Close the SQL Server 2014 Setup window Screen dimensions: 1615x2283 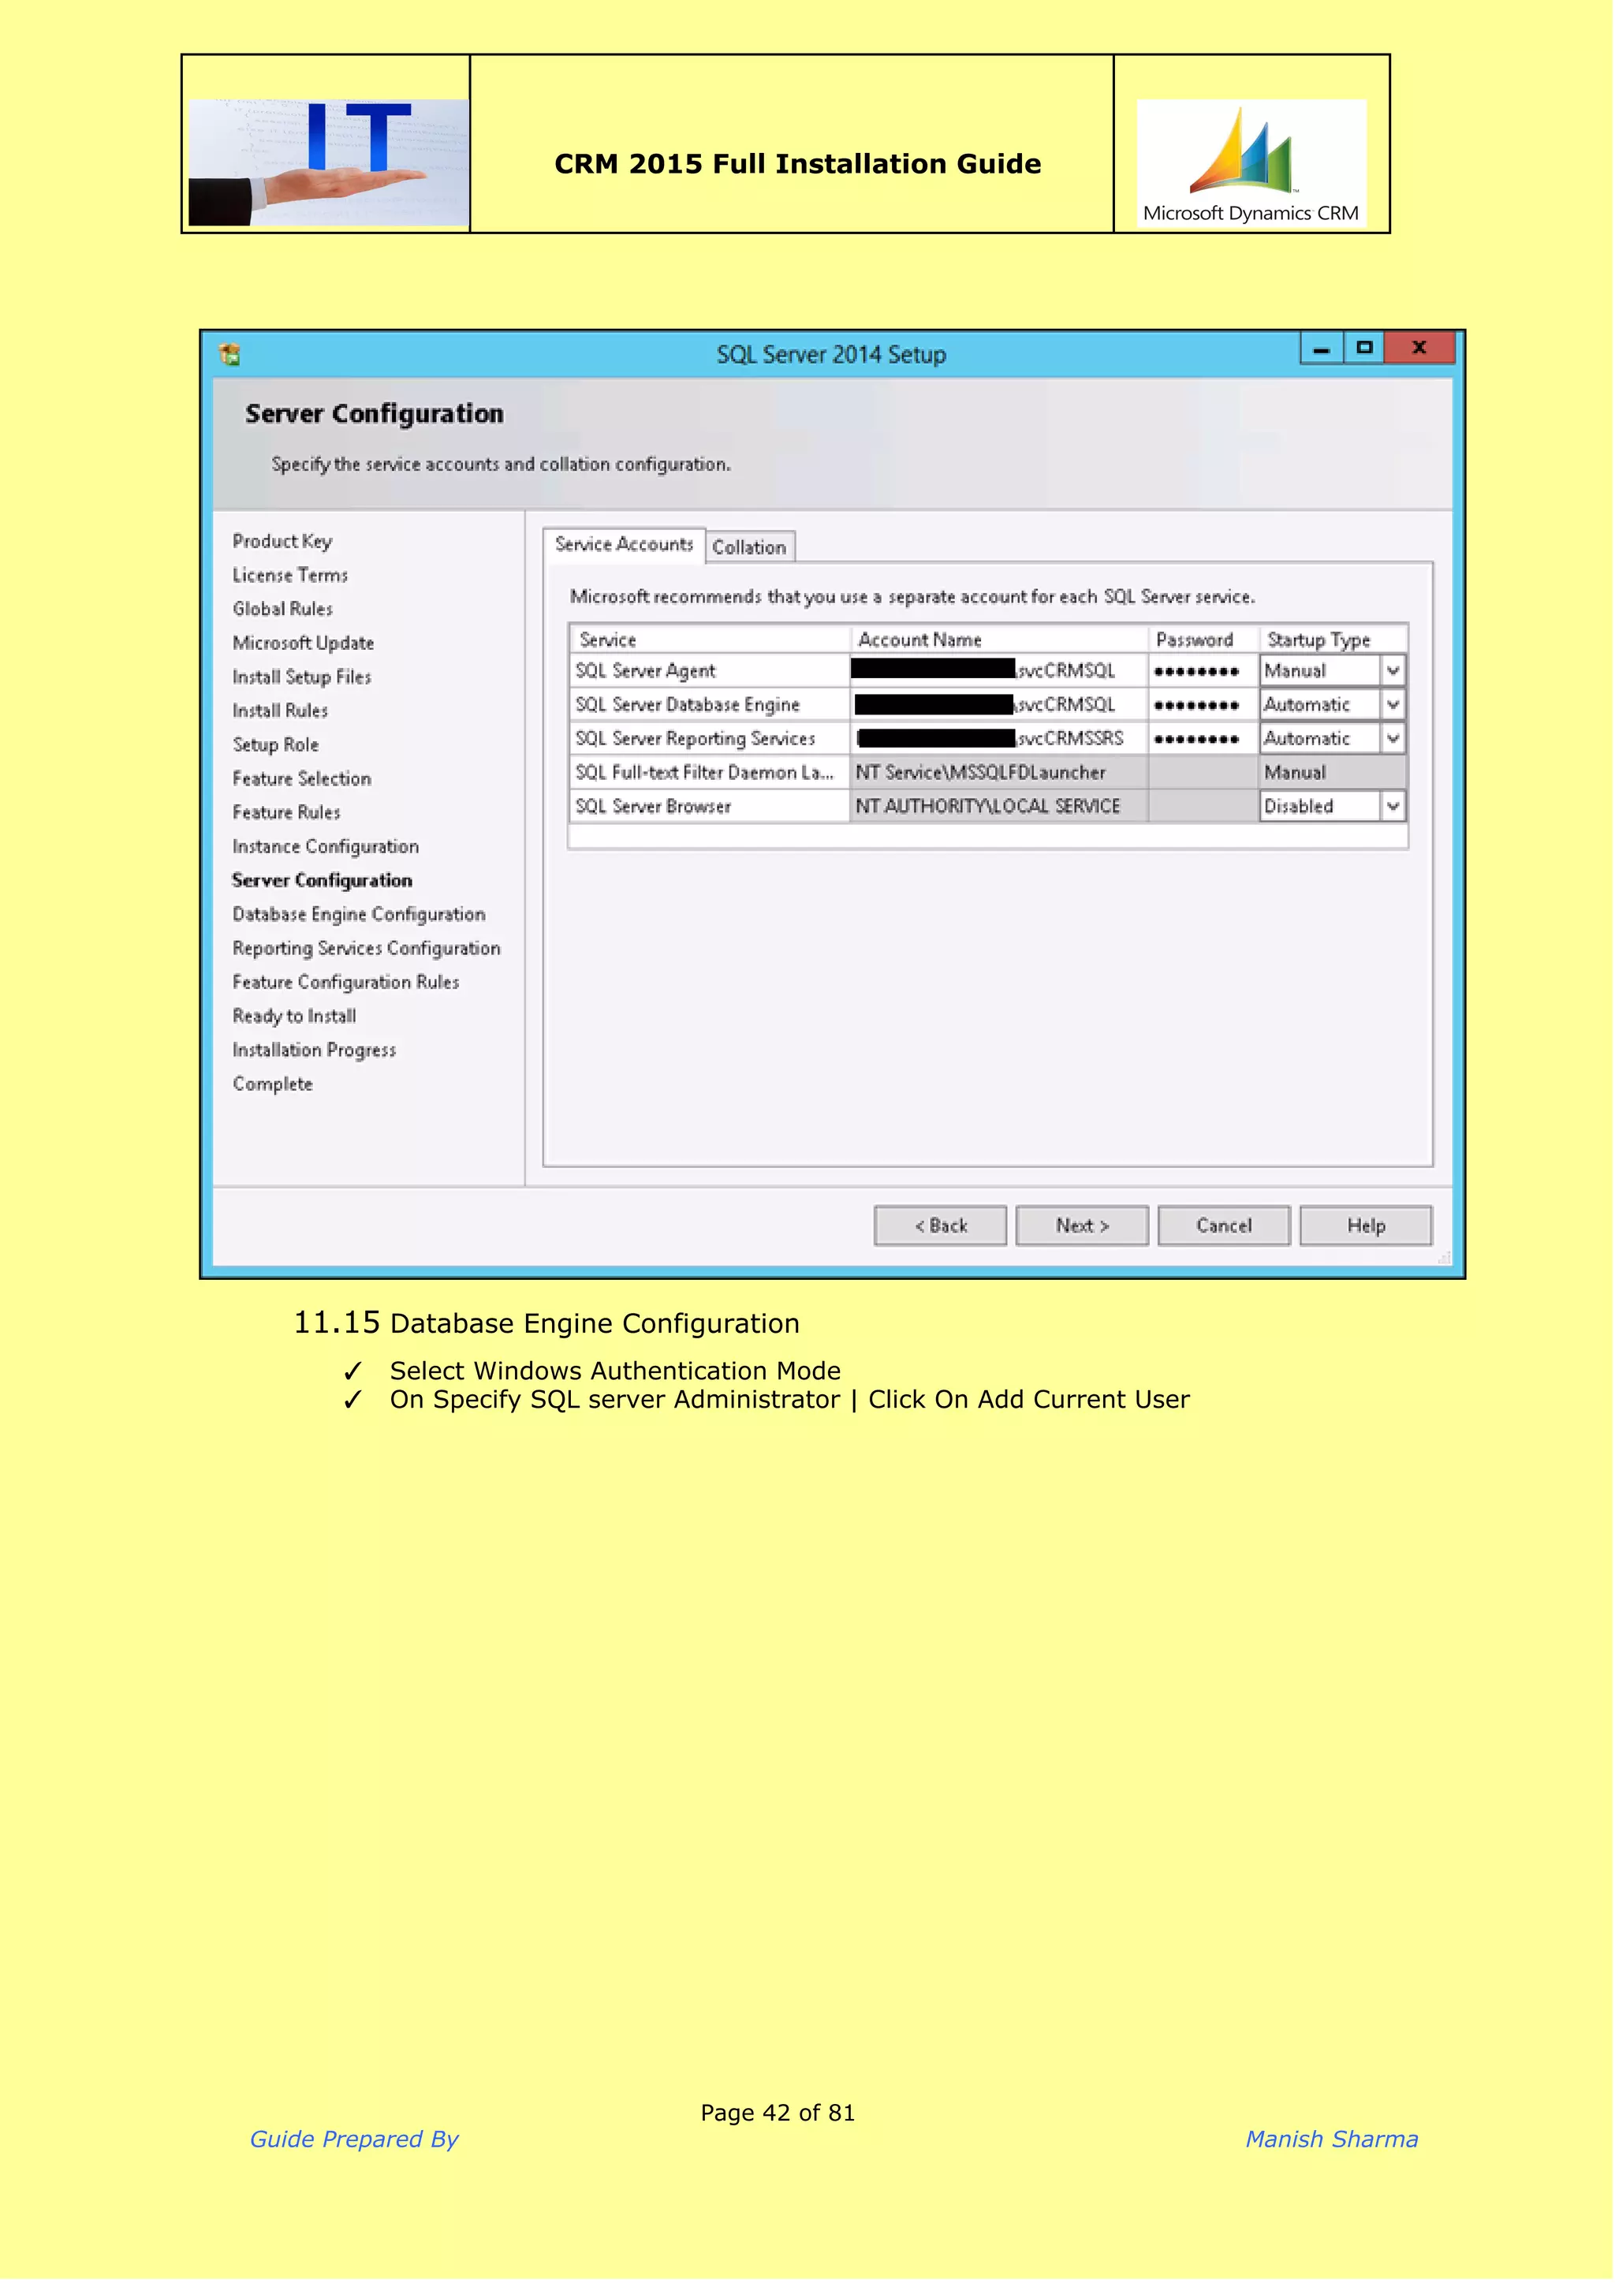point(1419,348)
